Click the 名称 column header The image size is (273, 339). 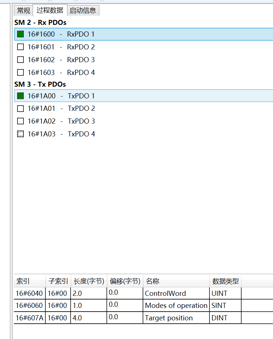coord(176,281)
